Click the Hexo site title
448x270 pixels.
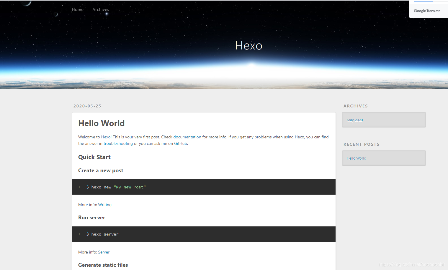click(249, 46)
